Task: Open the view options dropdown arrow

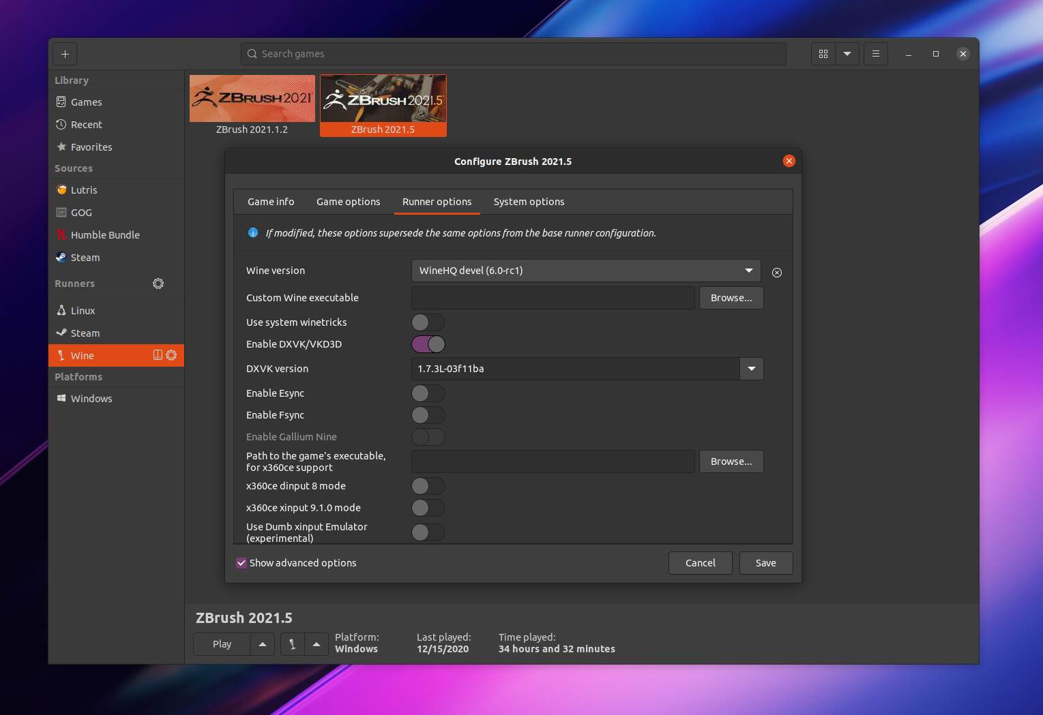Action: [847, 54]
